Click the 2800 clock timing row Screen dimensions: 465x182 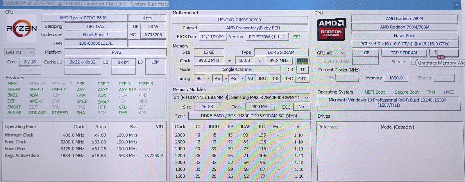(x=241, y=135)
